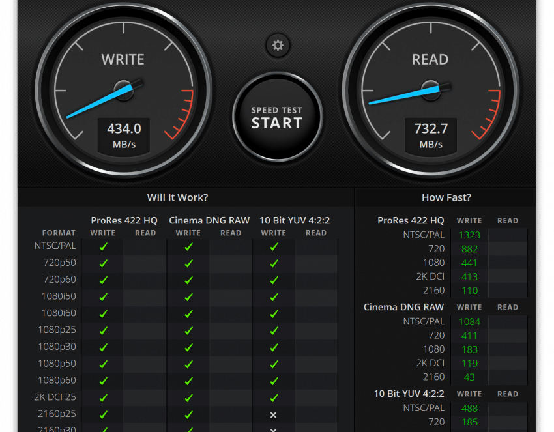This screenshot has width=554, height=432.
Task: Click the 1080i60 format row label
Action: tap(59, 313)
